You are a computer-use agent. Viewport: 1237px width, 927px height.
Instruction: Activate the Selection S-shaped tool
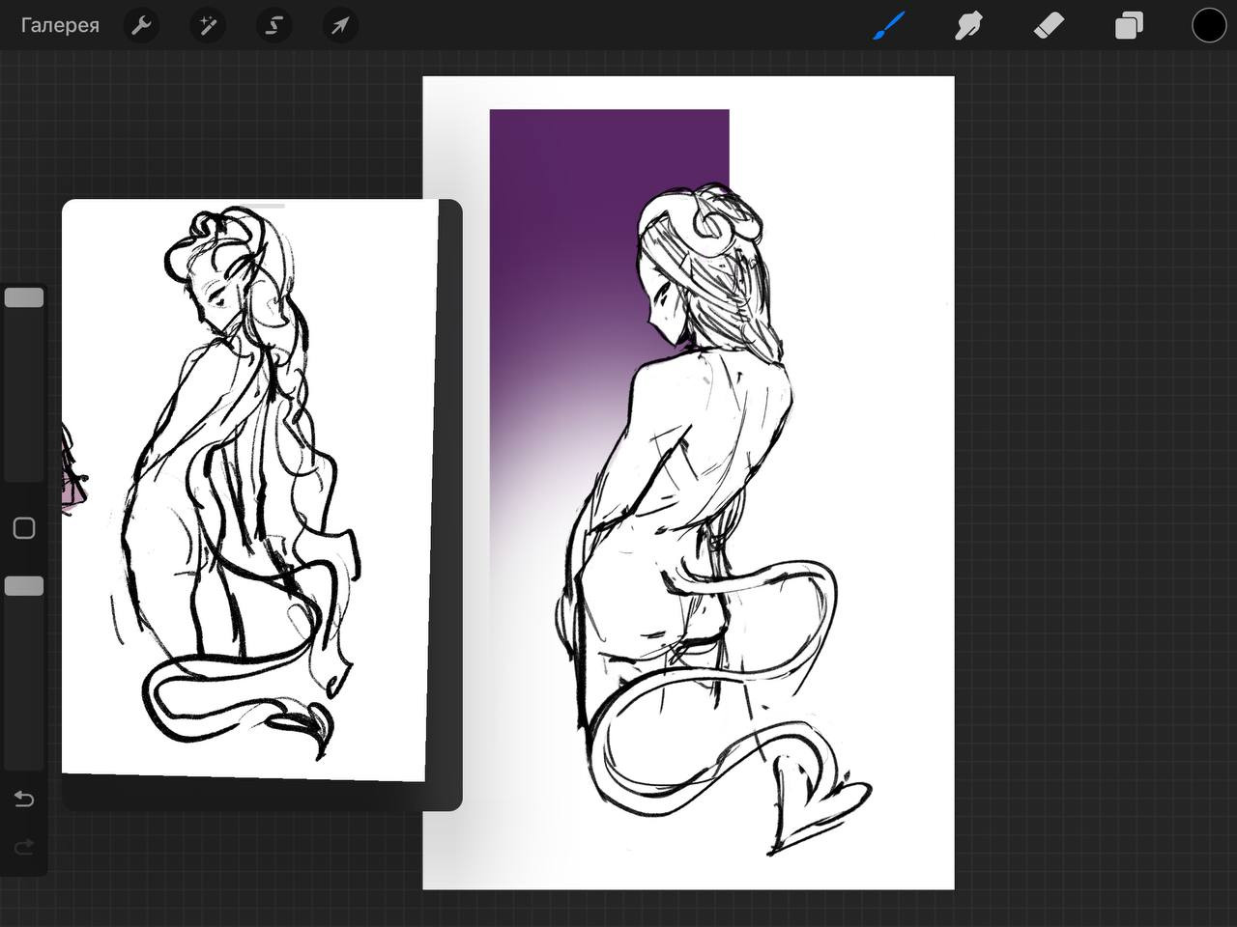273,25
